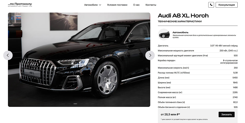Expand the Автомобили dropdown chevron
245x123 pixels.
coord(100,5)
